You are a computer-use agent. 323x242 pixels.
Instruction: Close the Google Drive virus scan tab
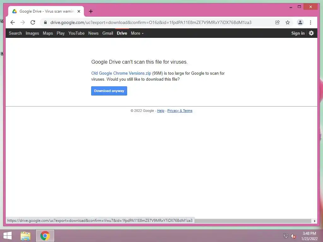(79, 11)
